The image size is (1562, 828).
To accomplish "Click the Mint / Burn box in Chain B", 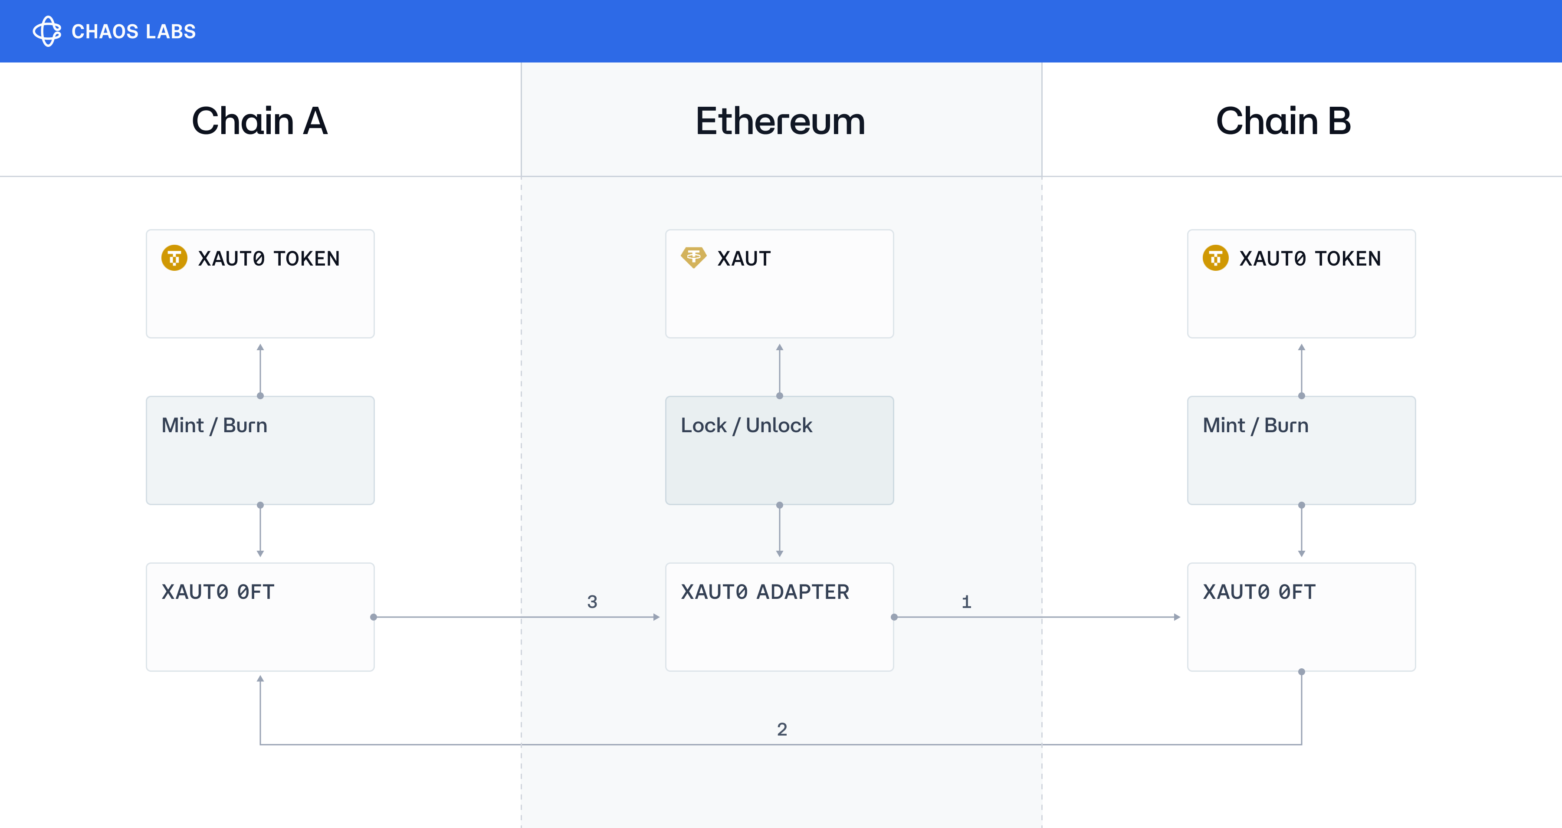I will point(1301,450).
